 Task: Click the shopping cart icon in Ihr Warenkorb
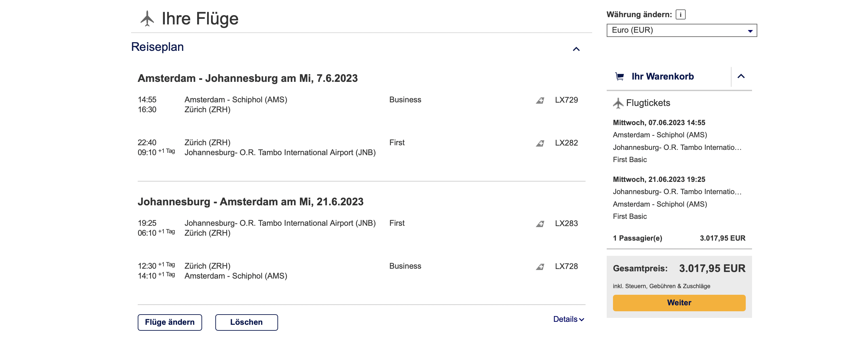pos(619,77)
